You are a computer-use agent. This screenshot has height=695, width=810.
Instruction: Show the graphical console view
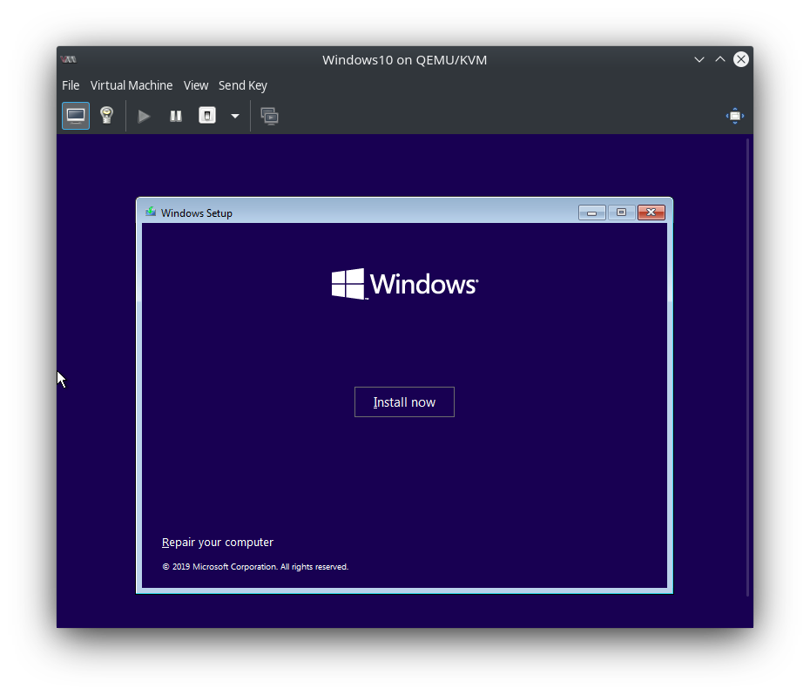76,116
